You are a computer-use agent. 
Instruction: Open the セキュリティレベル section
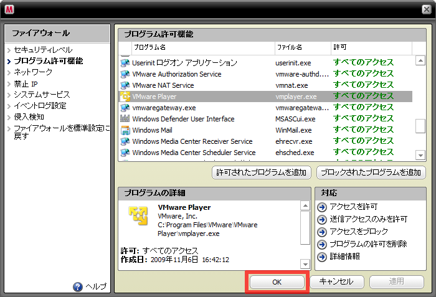coord(43,50)
